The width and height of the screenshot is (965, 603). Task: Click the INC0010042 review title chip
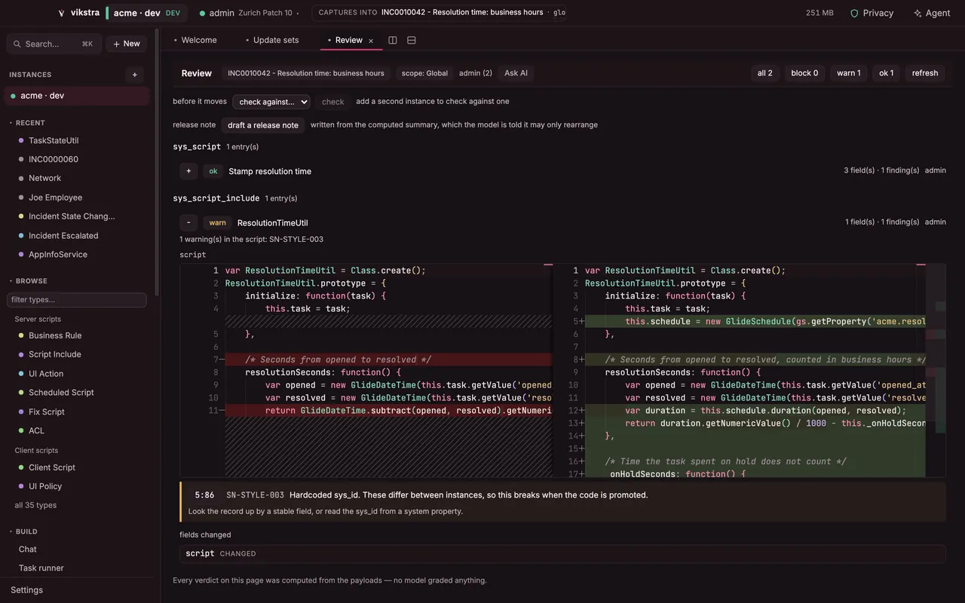[306, 73]
